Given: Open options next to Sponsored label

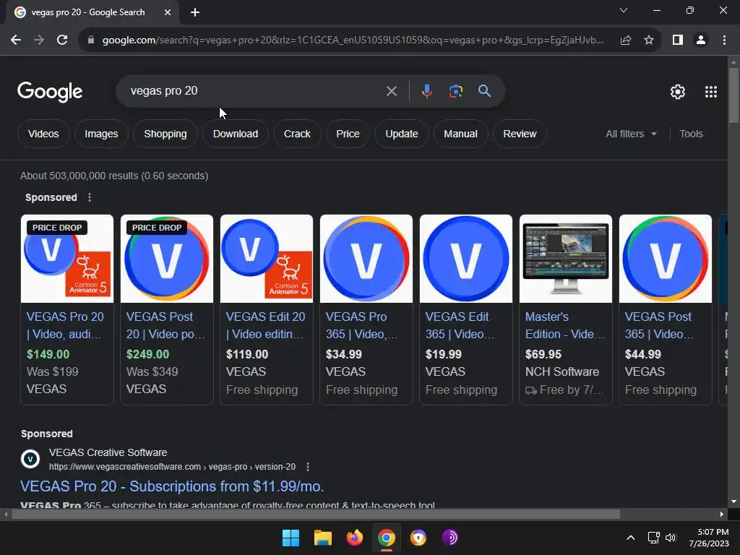Looking at the screenshot, I should coord(90,197).
